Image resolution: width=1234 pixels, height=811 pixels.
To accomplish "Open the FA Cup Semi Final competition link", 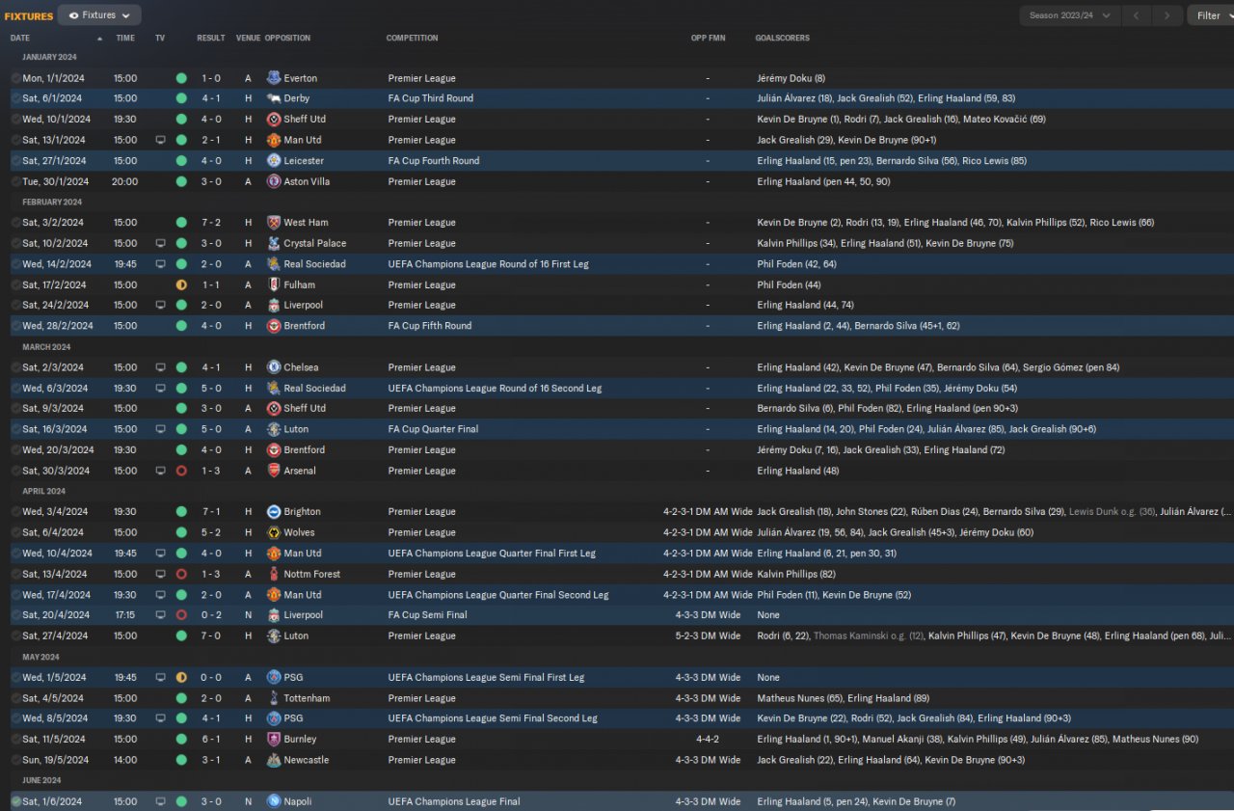I will pyautogui.click(x=428, y=615).
